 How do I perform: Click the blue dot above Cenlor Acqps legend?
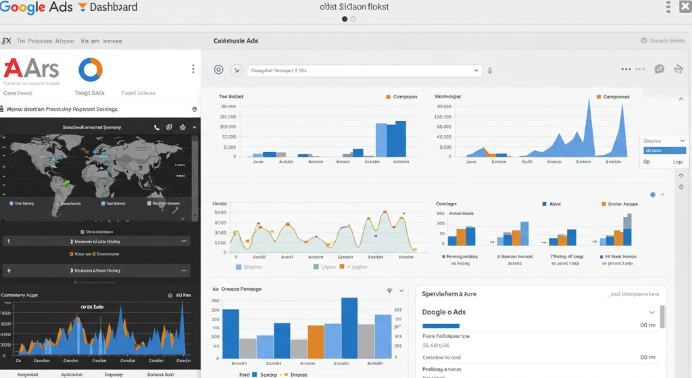click(653, 195)
